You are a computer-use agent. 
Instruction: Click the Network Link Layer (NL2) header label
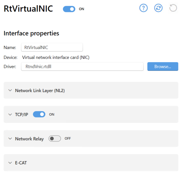[x=40, y=90]
